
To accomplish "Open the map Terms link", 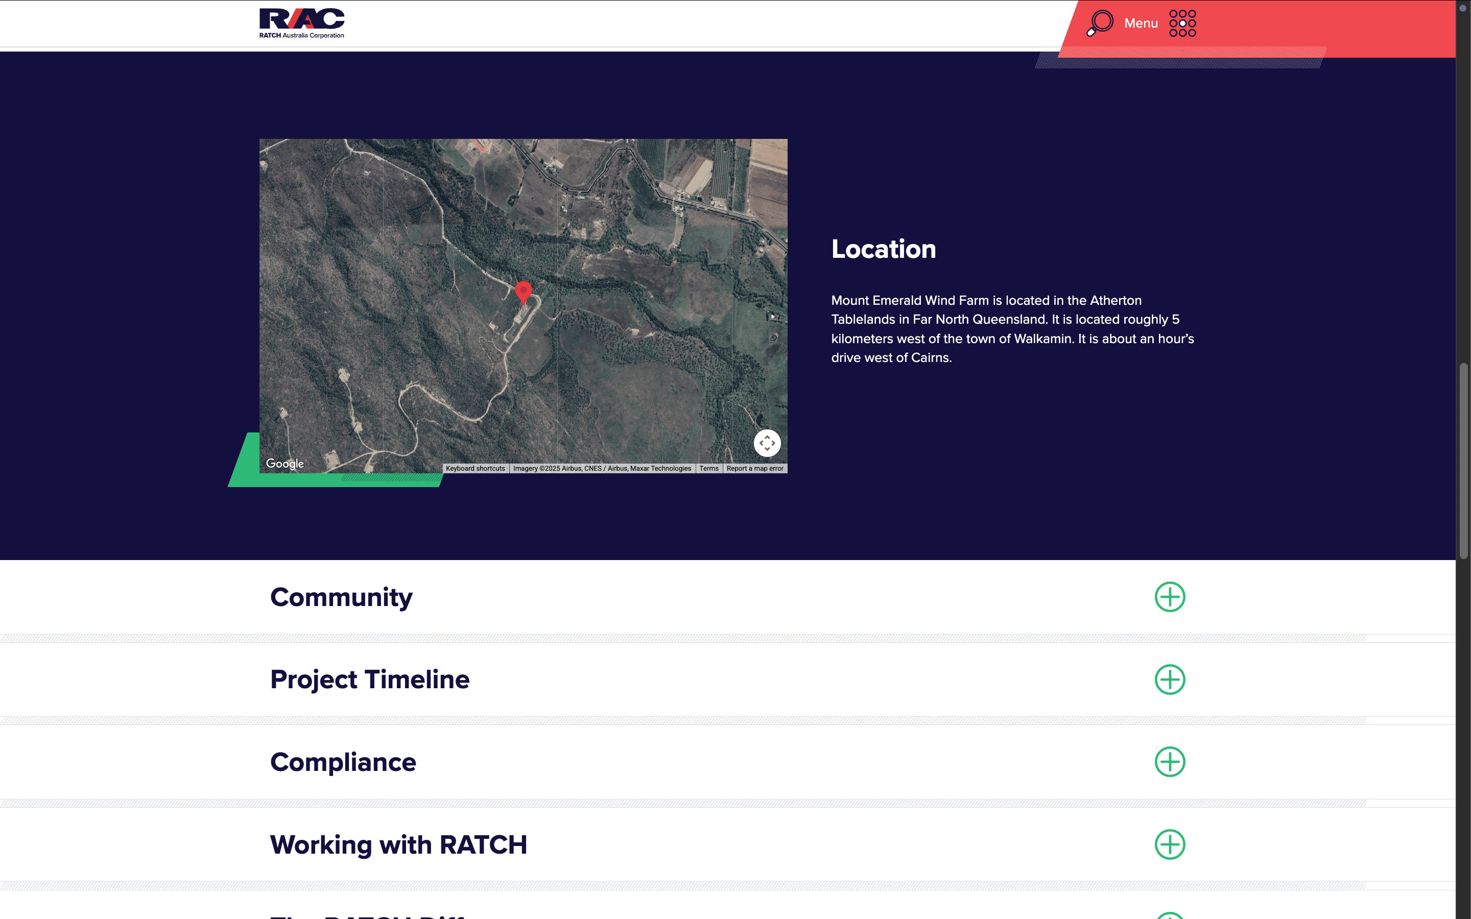I will click(x=709, y=469).
